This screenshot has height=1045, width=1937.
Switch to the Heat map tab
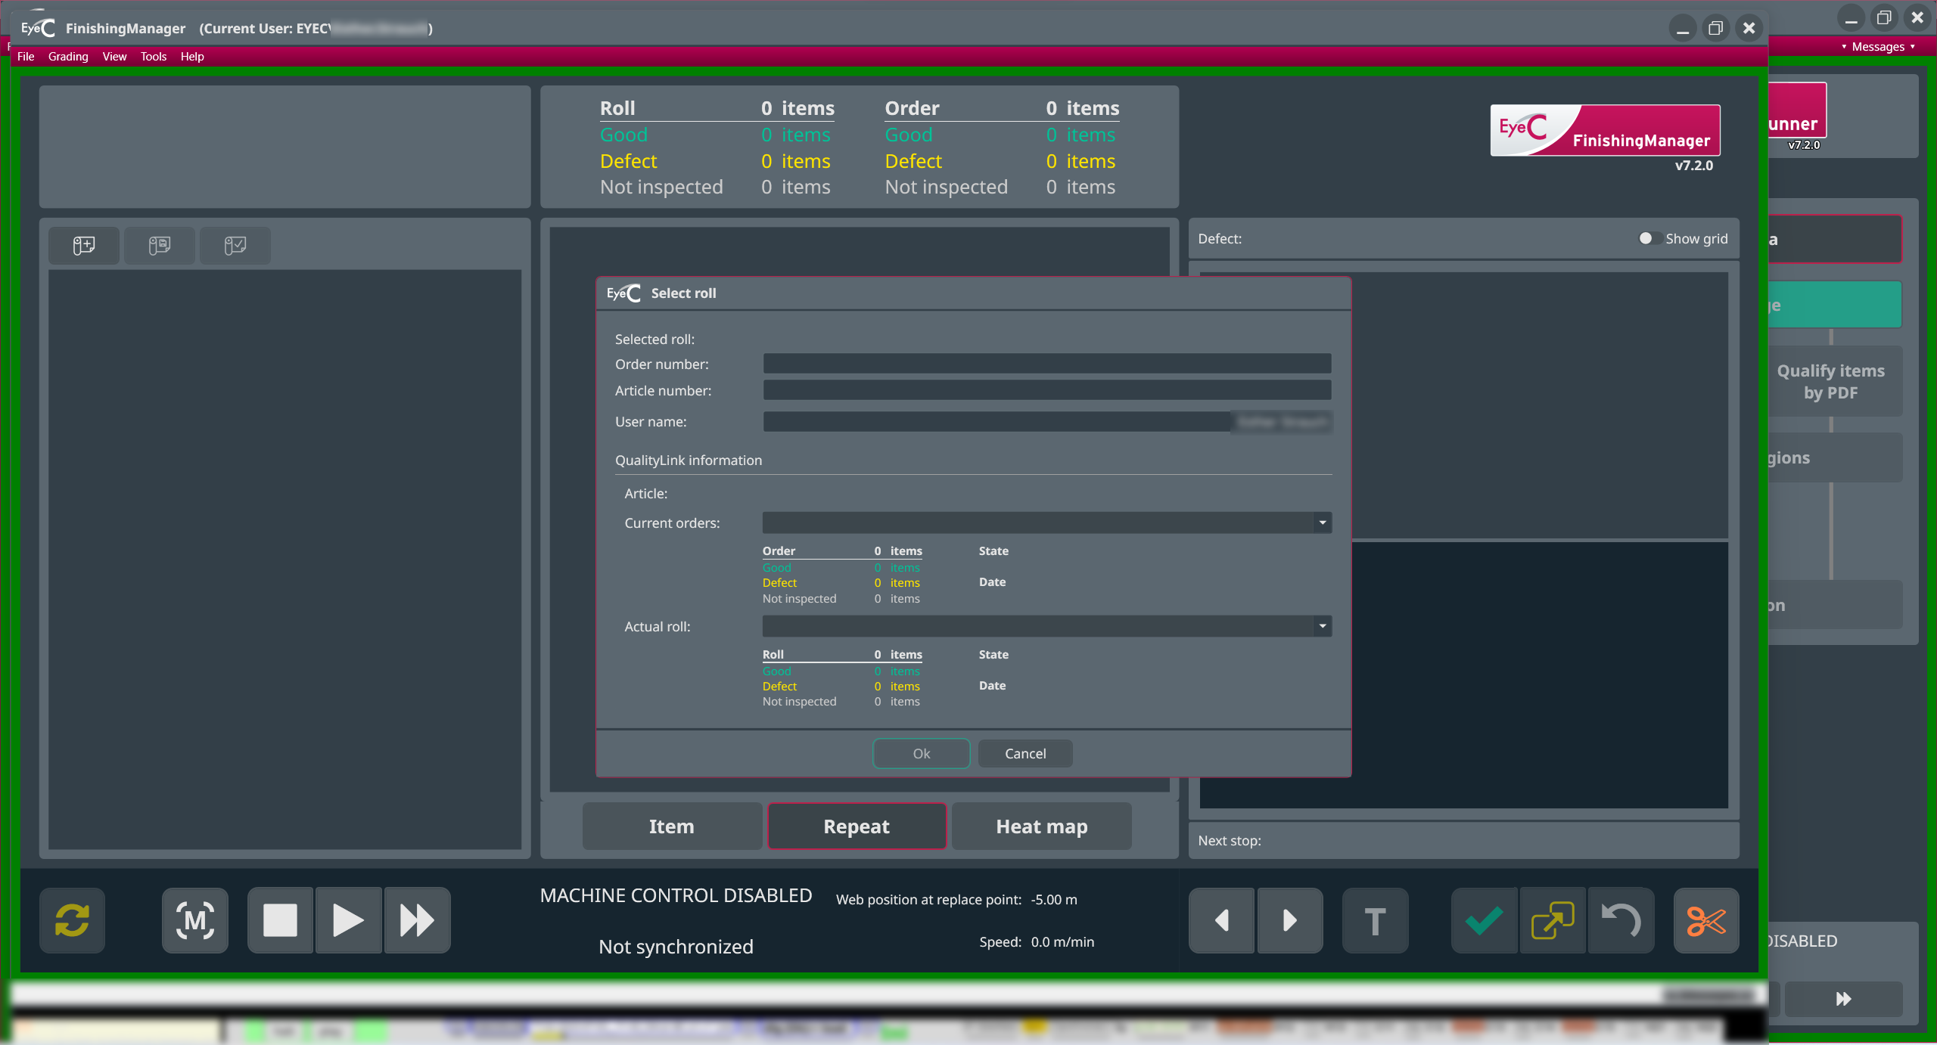[1042, 826]
